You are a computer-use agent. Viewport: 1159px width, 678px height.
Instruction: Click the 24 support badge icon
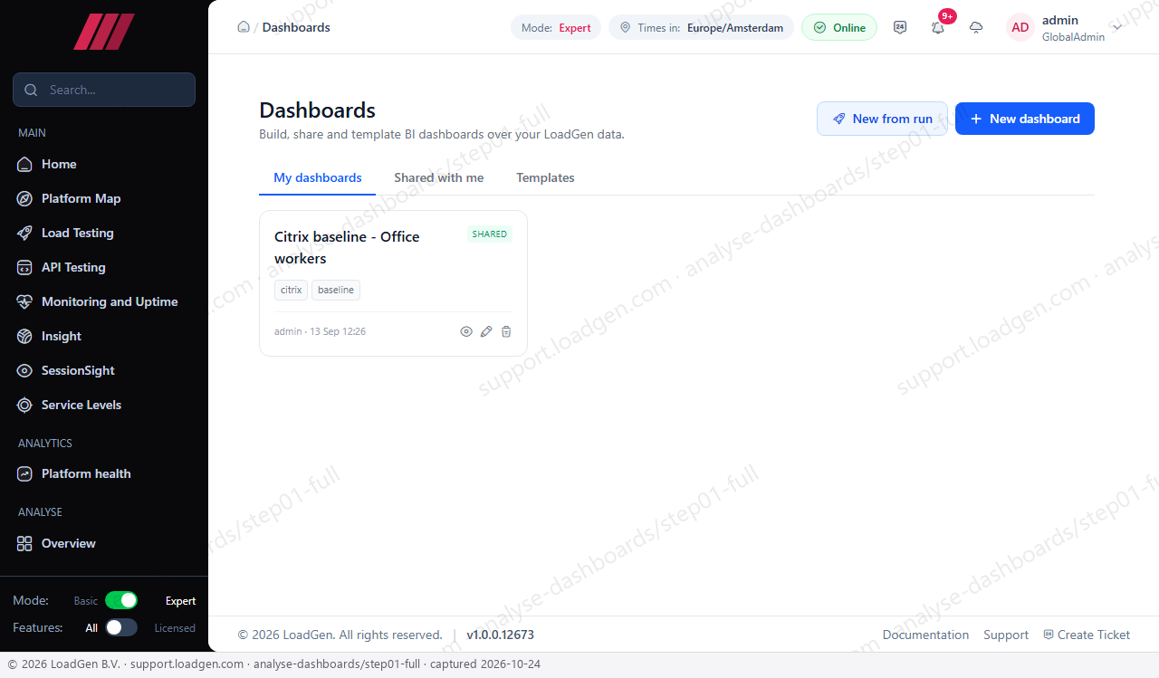click(900, 27)
